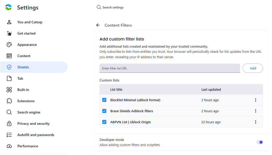Click the search magnifier icon

99,7
